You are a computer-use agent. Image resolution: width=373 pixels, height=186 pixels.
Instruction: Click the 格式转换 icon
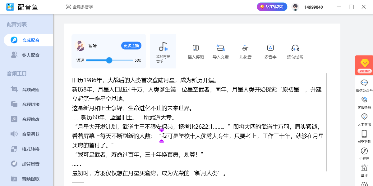pos(14,149)
